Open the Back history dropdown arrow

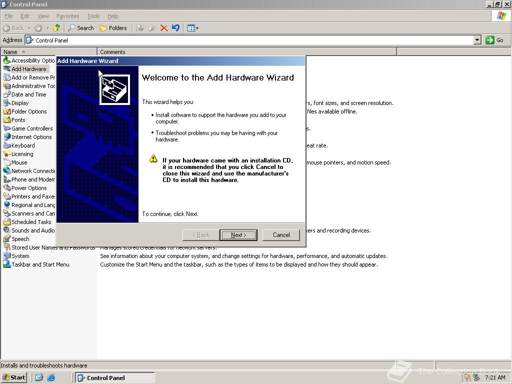click(x=29, y=28)
